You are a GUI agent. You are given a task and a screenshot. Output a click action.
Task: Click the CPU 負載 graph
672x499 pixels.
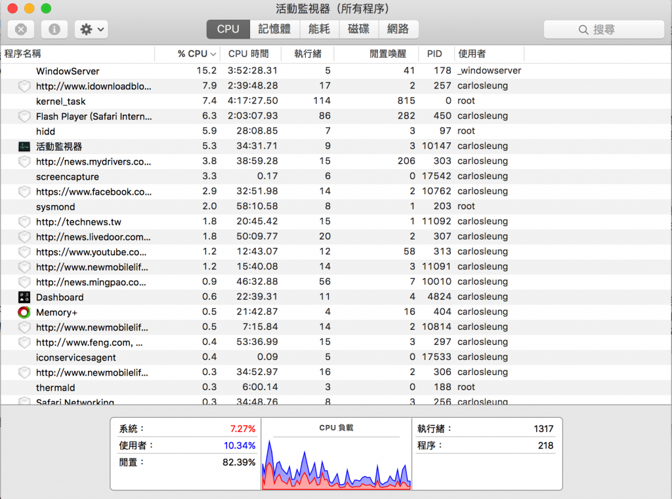pos(336,458)
